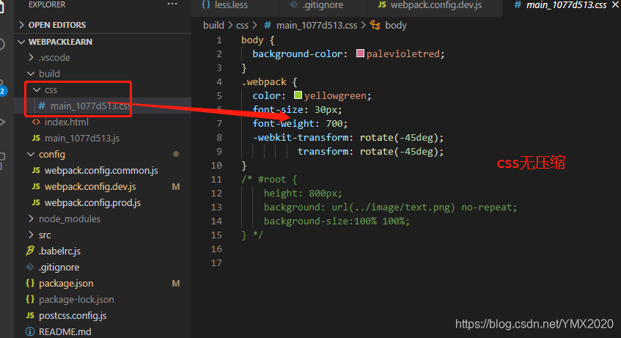The height and width of the screenshot is (338, 621).
Task: Click the JS icon beside webpack.config.common.js
Action: (36, 170)
